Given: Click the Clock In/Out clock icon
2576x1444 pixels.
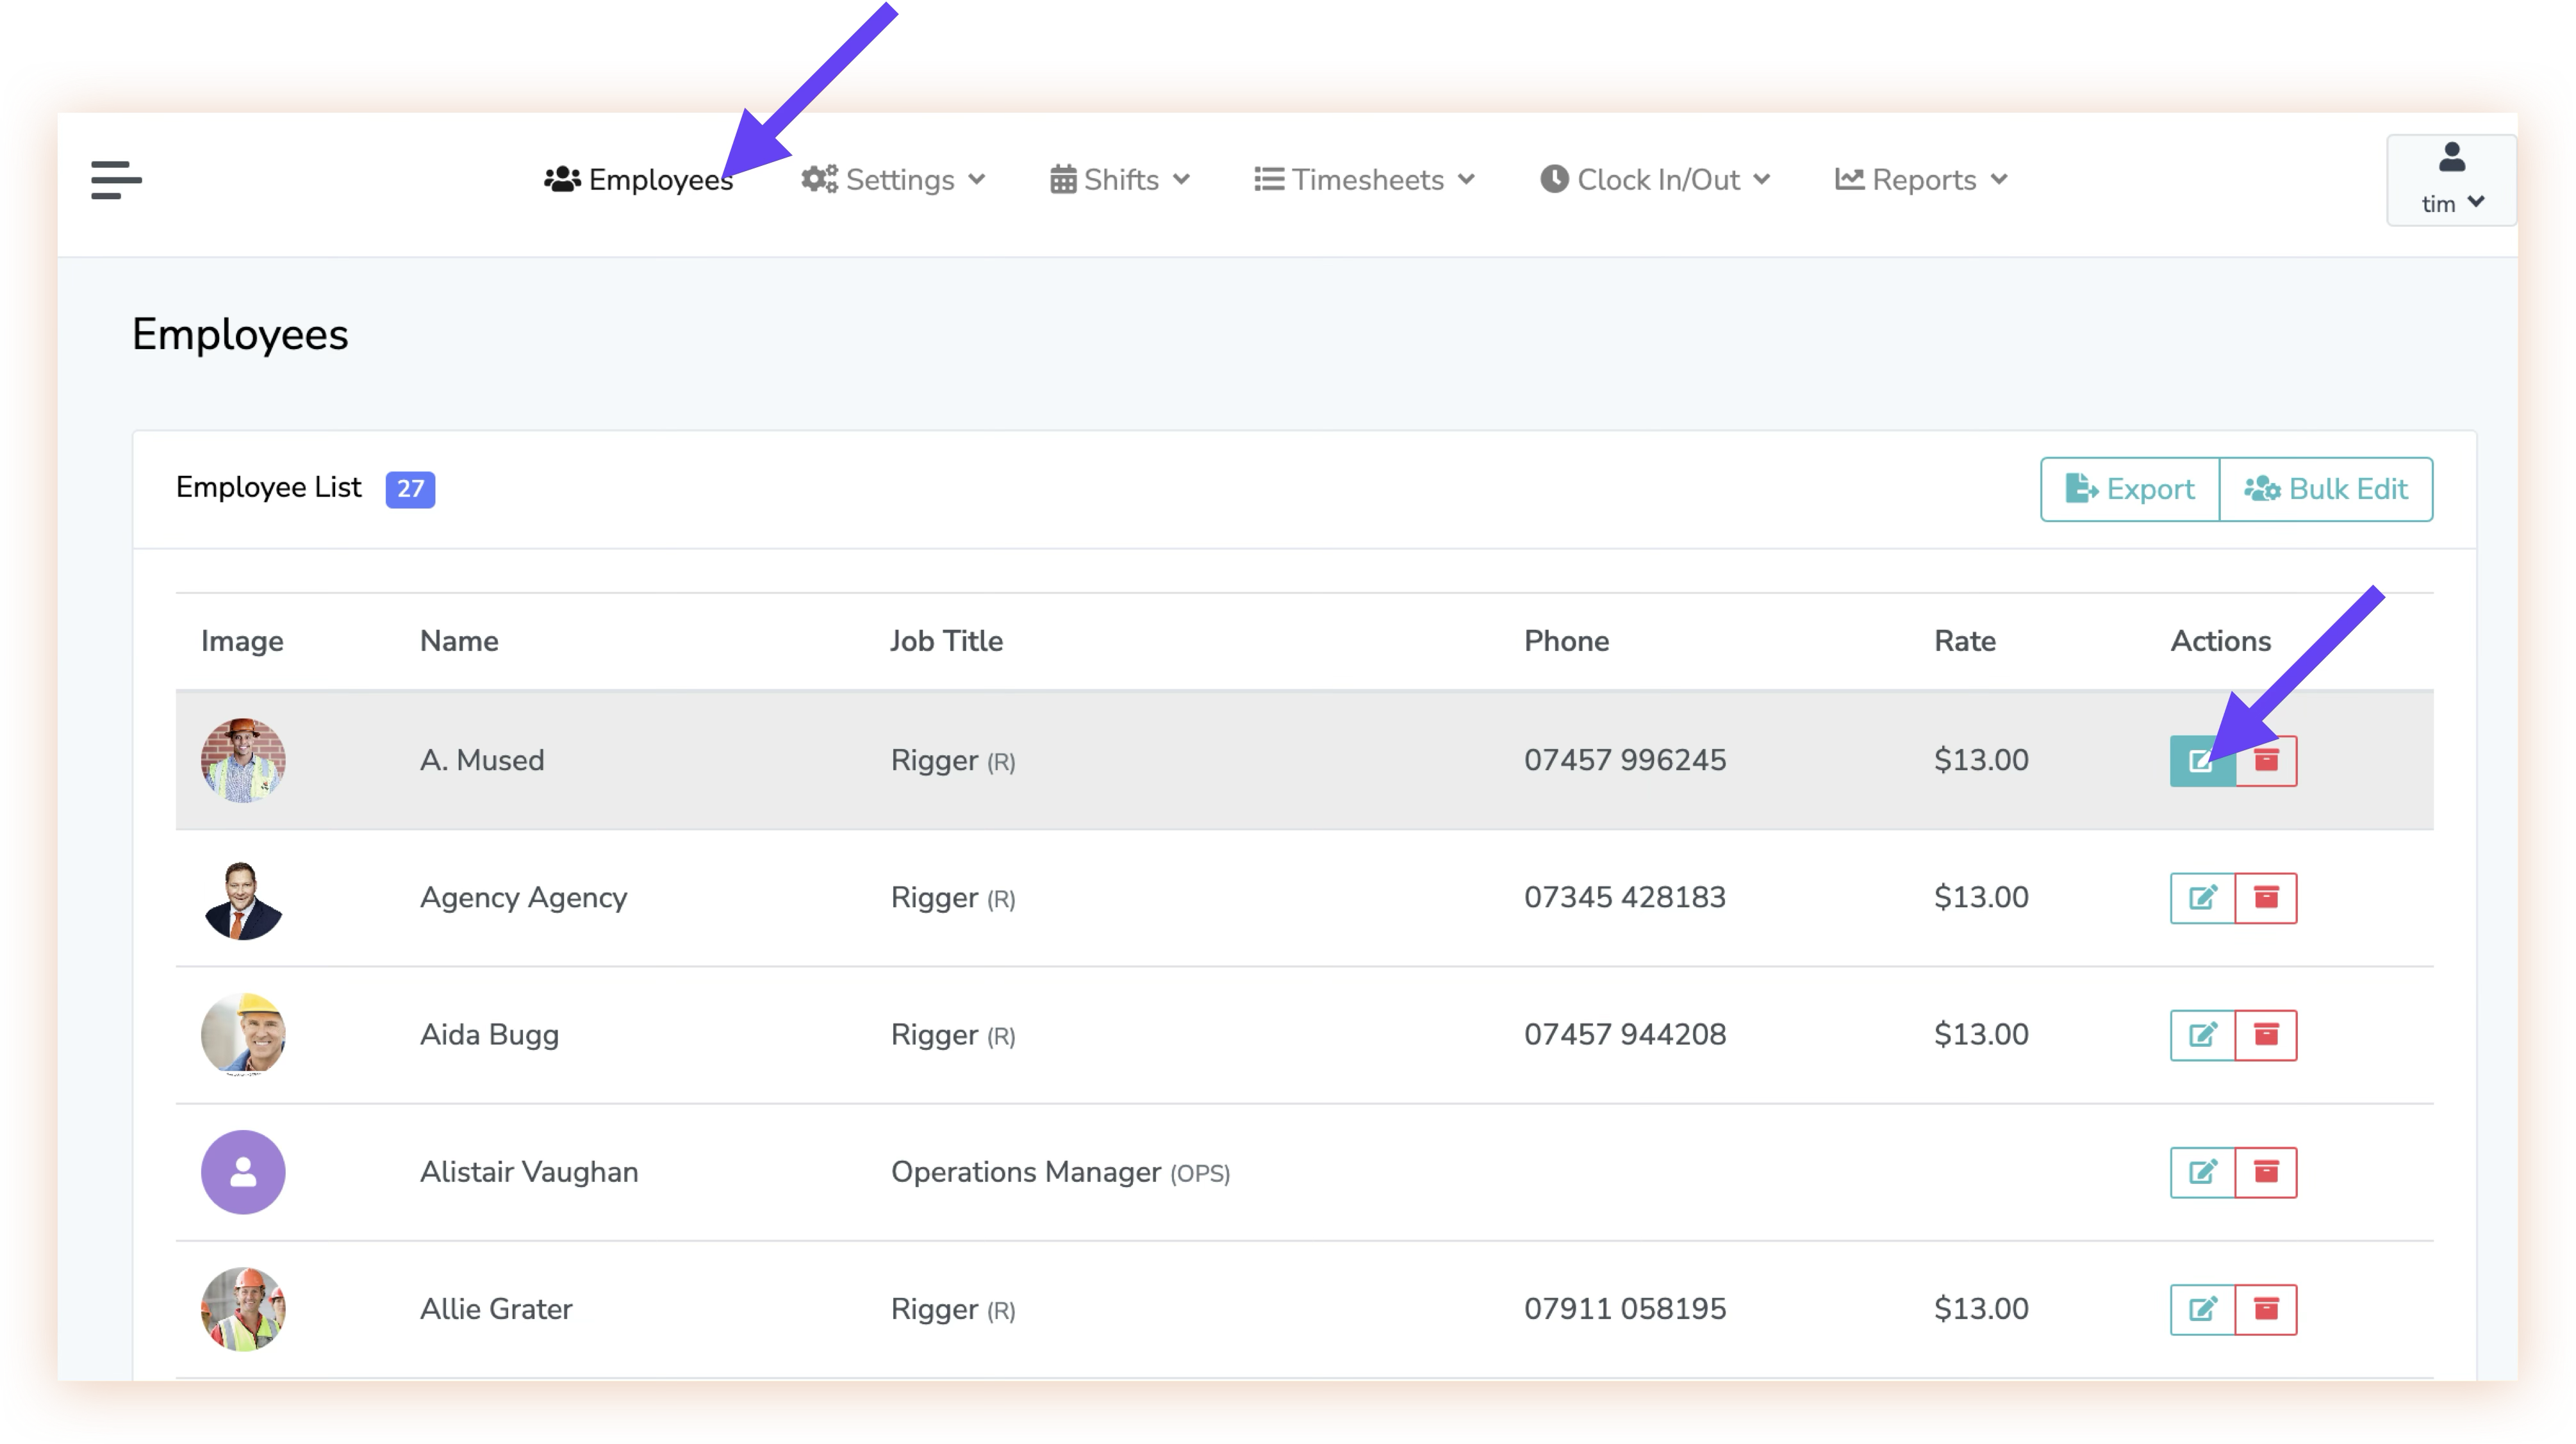Looking at the screenshot, I should (x=1554, y=179).
